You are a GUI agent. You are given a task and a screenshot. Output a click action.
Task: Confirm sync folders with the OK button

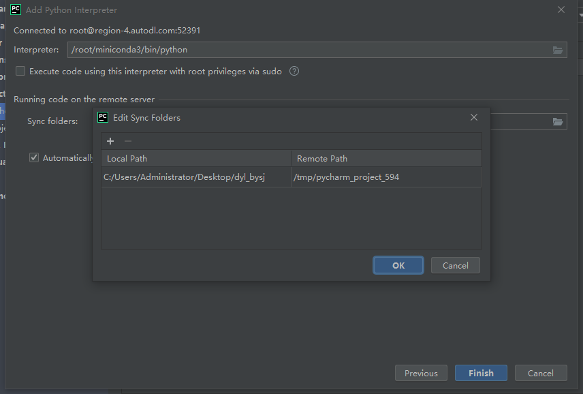point(398,265)
